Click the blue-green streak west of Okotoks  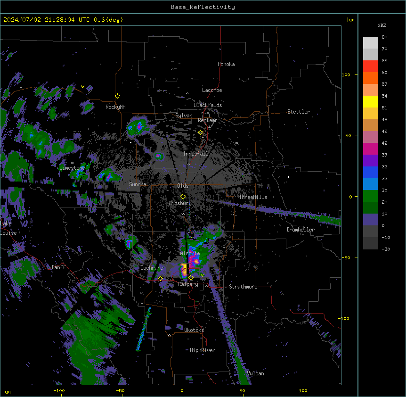click(144, 329)
